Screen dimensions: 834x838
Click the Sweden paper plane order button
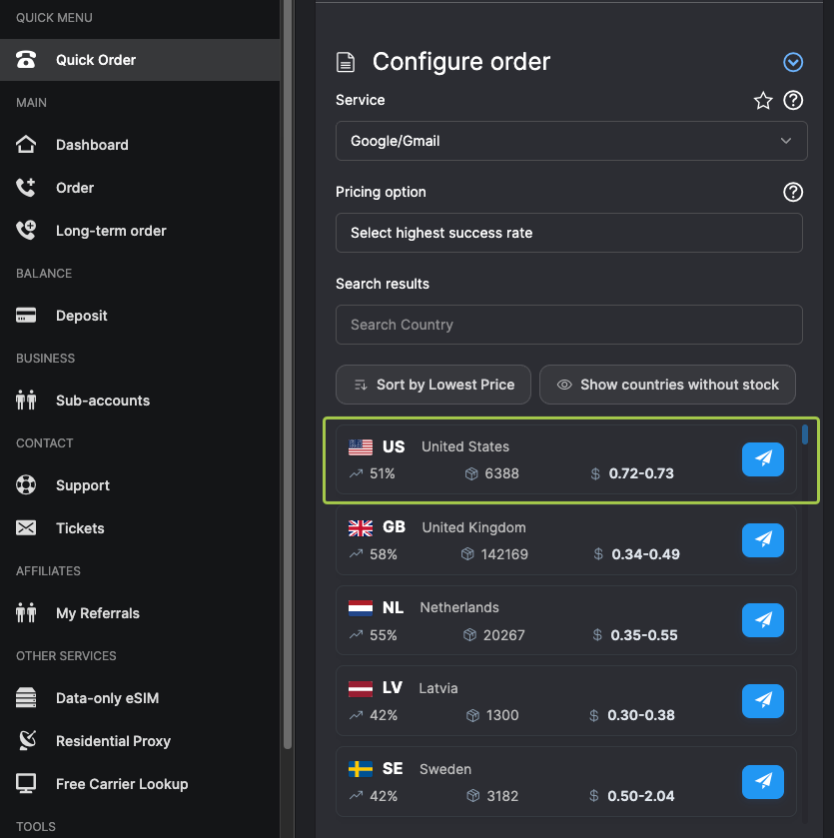click(x=763, y=782)
